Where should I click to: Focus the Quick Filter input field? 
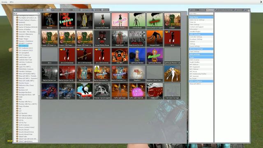201,14
